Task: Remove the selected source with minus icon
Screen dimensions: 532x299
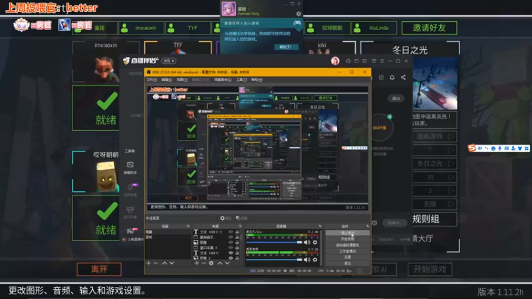Action: click(x=203, y=263)
